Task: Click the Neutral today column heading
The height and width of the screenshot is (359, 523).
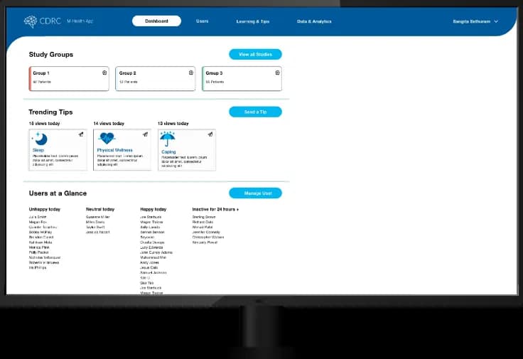Action: point(100,209)
